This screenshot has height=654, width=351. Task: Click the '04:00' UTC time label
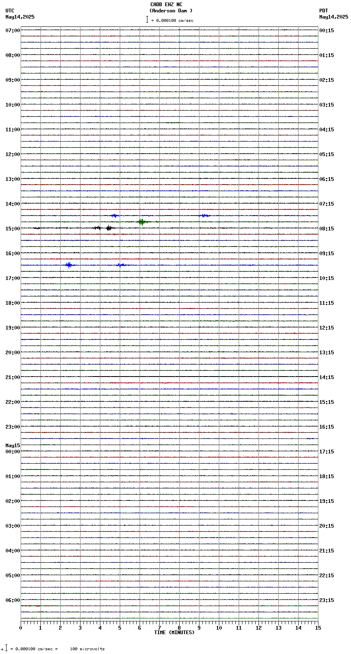click(x=13, y=551)
